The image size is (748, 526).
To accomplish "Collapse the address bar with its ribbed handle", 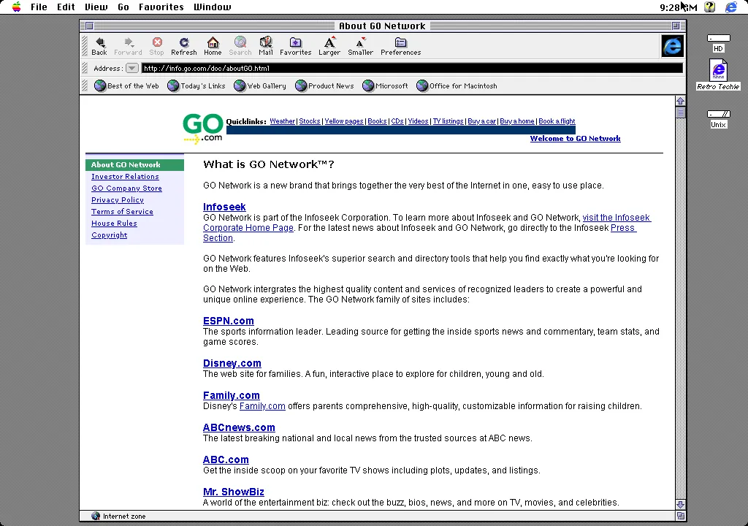I will point(85,68).
